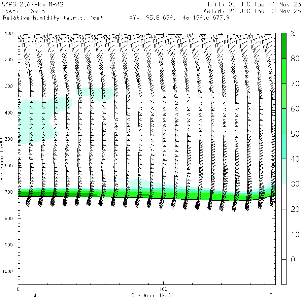Click the 'Distance (km)' axis label
The width and height of the screenshot is (303, 303).
[x=151, y=296]
